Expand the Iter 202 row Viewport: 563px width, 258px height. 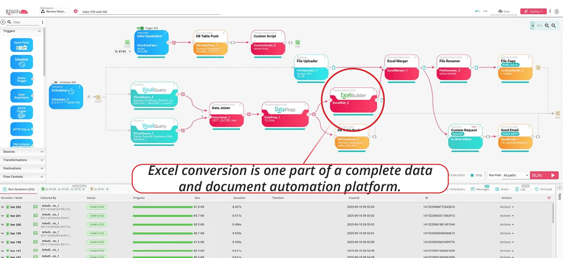(x=2, y=207)
